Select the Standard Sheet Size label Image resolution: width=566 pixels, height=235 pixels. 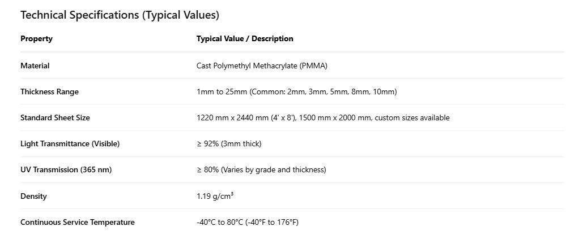click(55, 118)
